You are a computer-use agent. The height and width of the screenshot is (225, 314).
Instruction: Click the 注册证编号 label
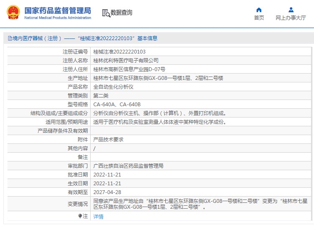tap(75, 52)
